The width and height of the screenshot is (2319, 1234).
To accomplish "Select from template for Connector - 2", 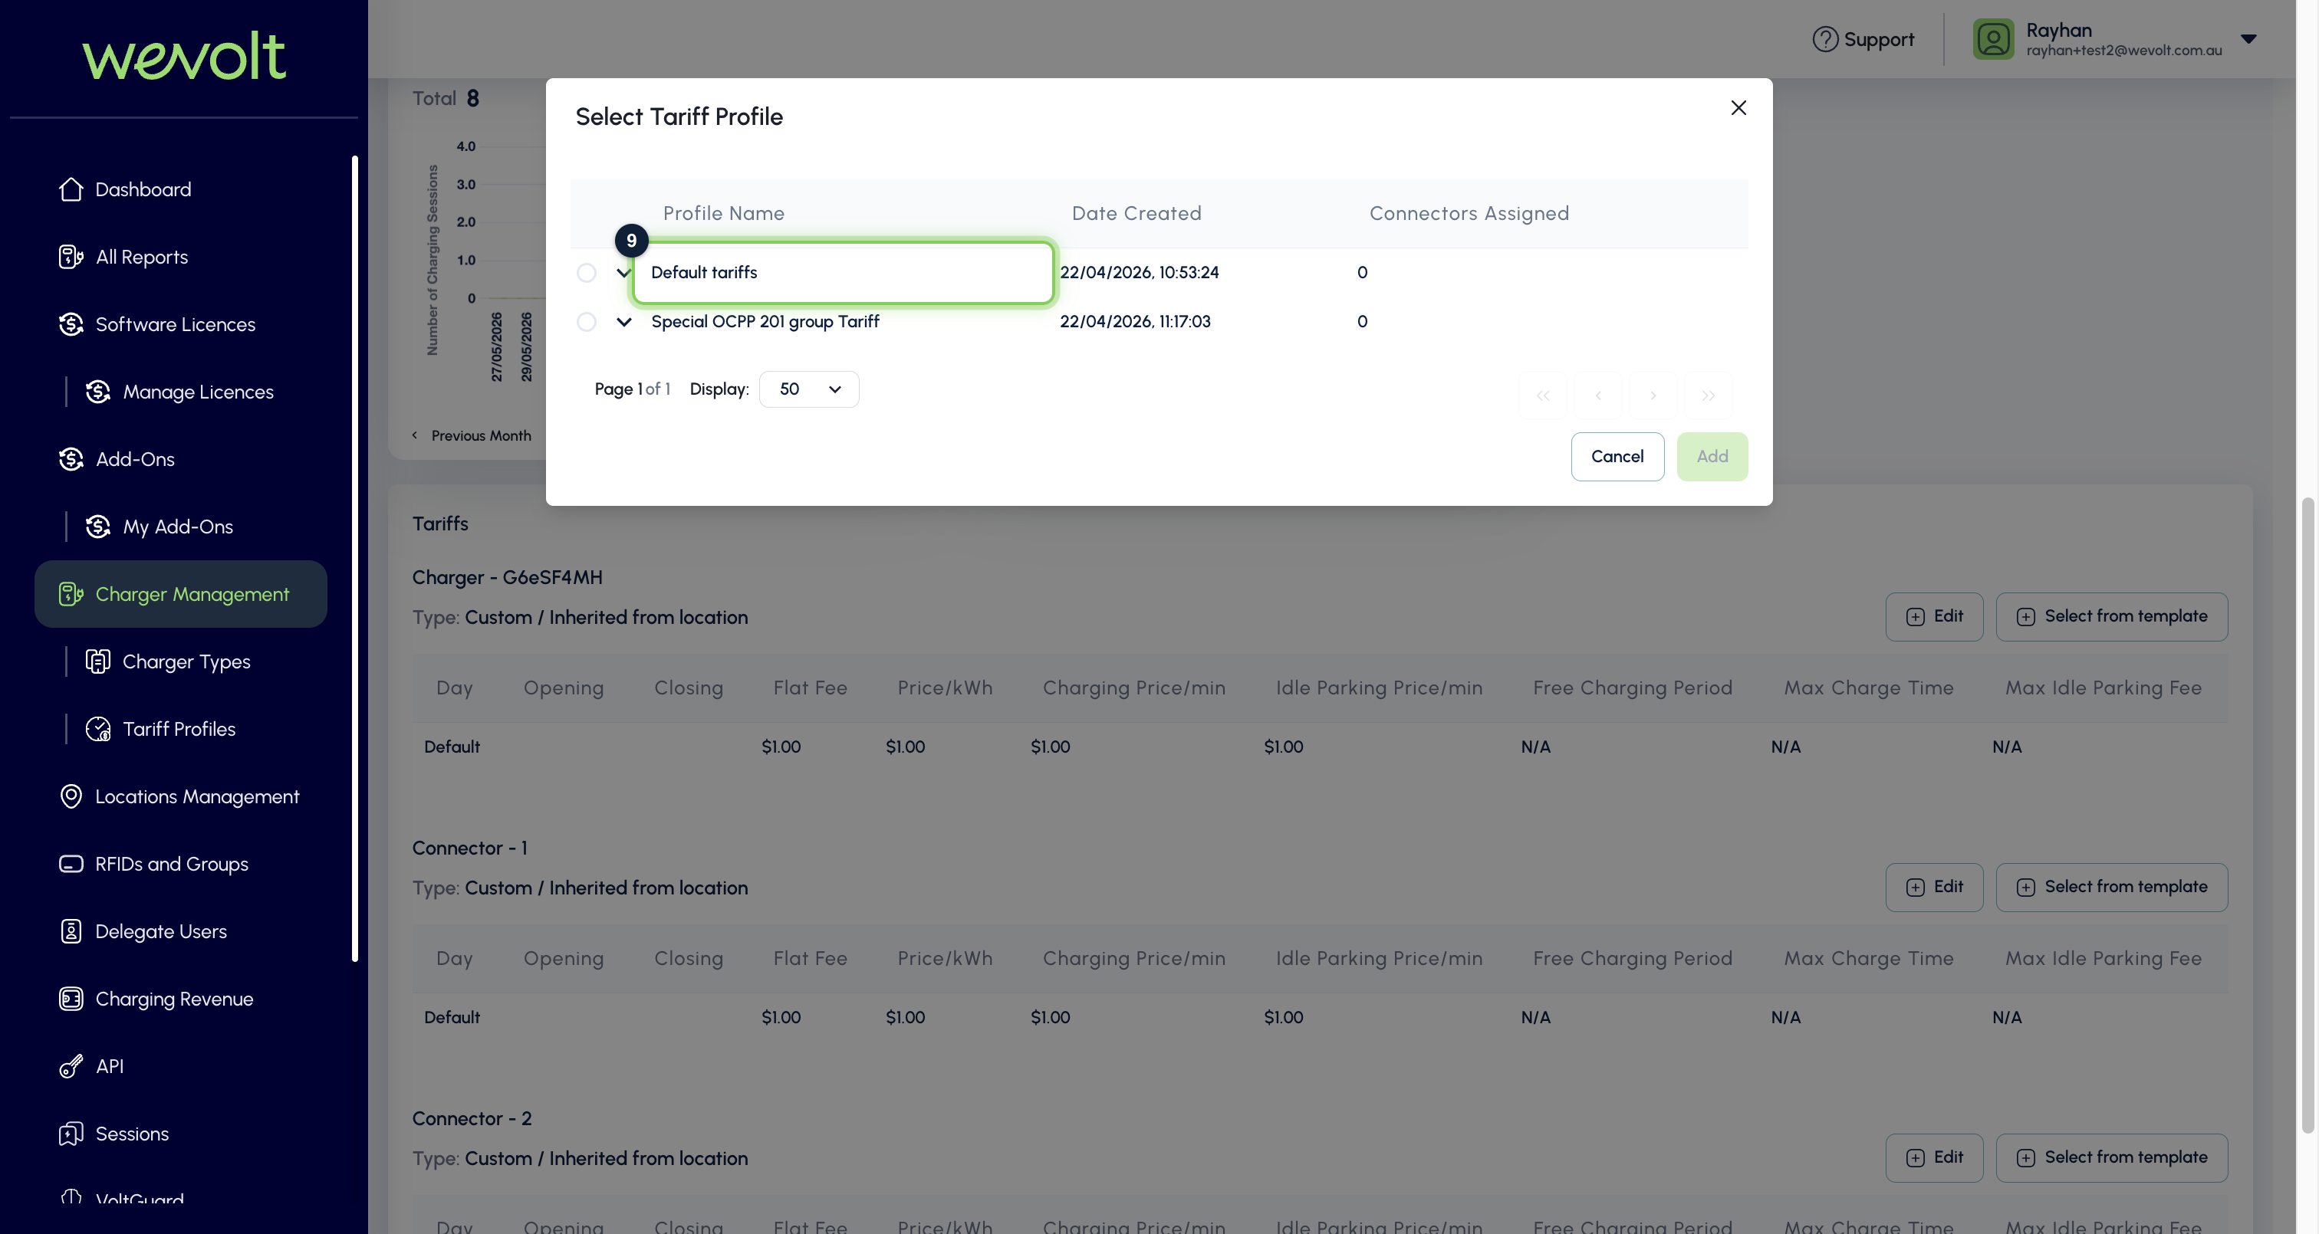I will (x=2111, y=1157).
